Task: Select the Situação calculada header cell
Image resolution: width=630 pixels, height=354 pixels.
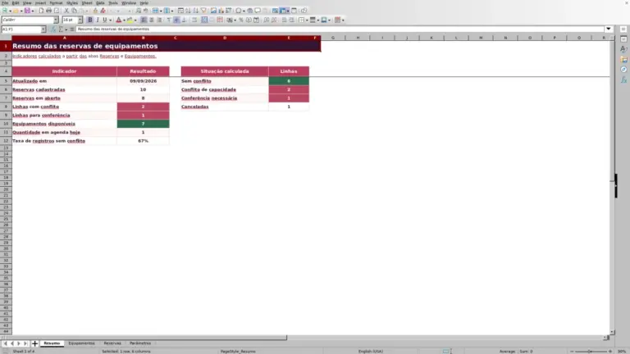Action: 225,71
